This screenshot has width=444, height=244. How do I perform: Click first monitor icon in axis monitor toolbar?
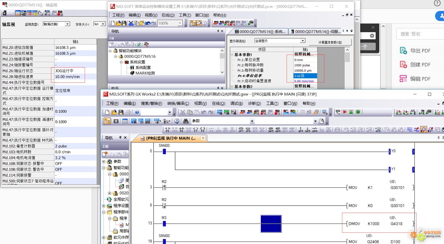click(18, 13)
